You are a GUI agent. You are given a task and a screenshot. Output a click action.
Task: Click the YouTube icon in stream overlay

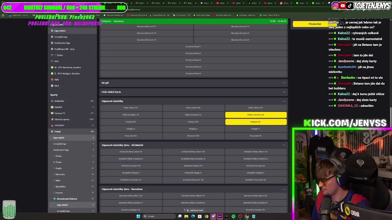pyautogui.click(x=343, y=5)
